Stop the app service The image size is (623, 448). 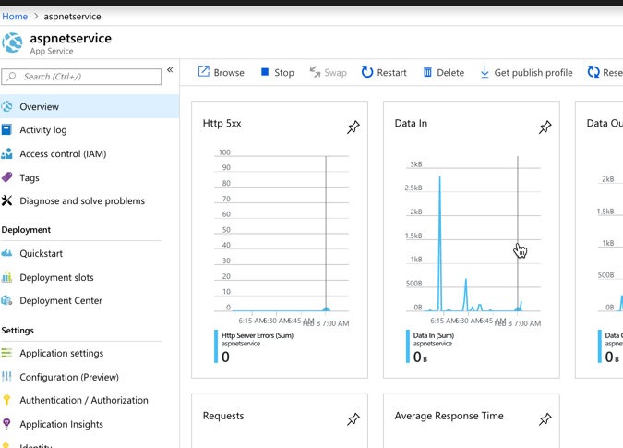click(x=277, y=72)
